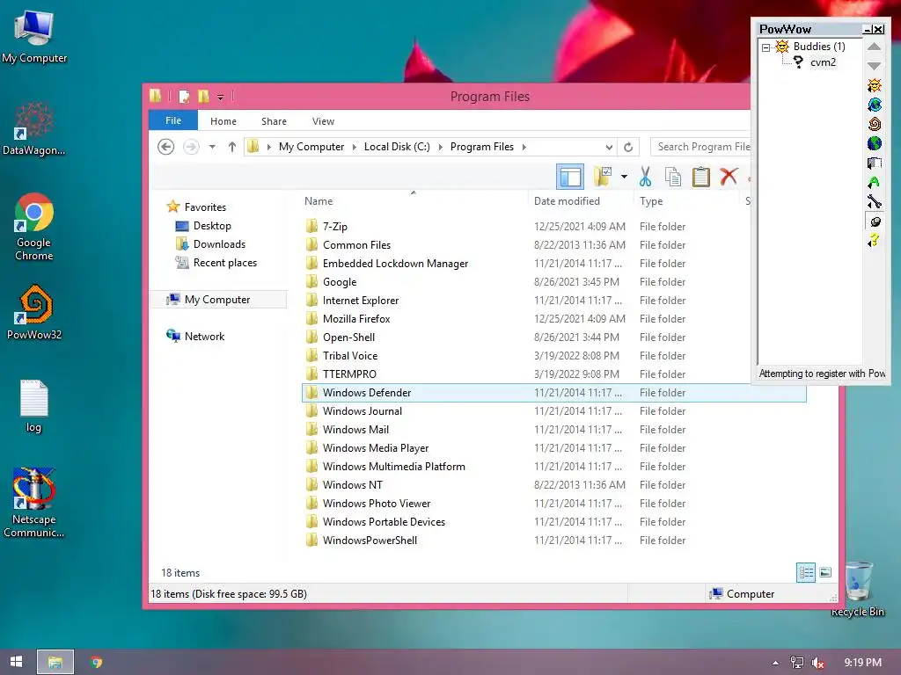Image resolution: width=901 pixels, height=675 pixels.
Task: Expand the address bar history dropdown
Action: tap(609, 147)
